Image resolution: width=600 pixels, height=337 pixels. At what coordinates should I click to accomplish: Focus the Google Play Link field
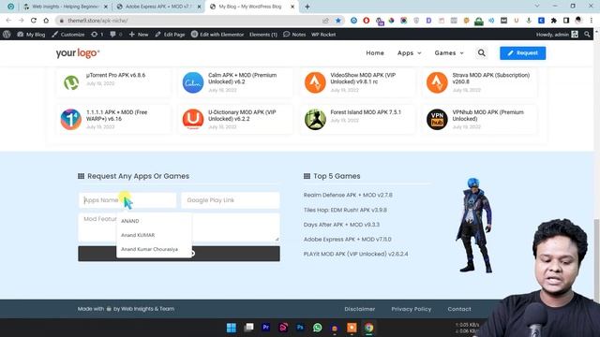click(231, 200)
